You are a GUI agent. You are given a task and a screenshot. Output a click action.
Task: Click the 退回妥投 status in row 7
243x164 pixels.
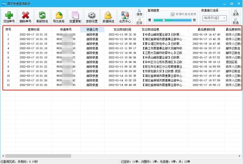(232, 62)
